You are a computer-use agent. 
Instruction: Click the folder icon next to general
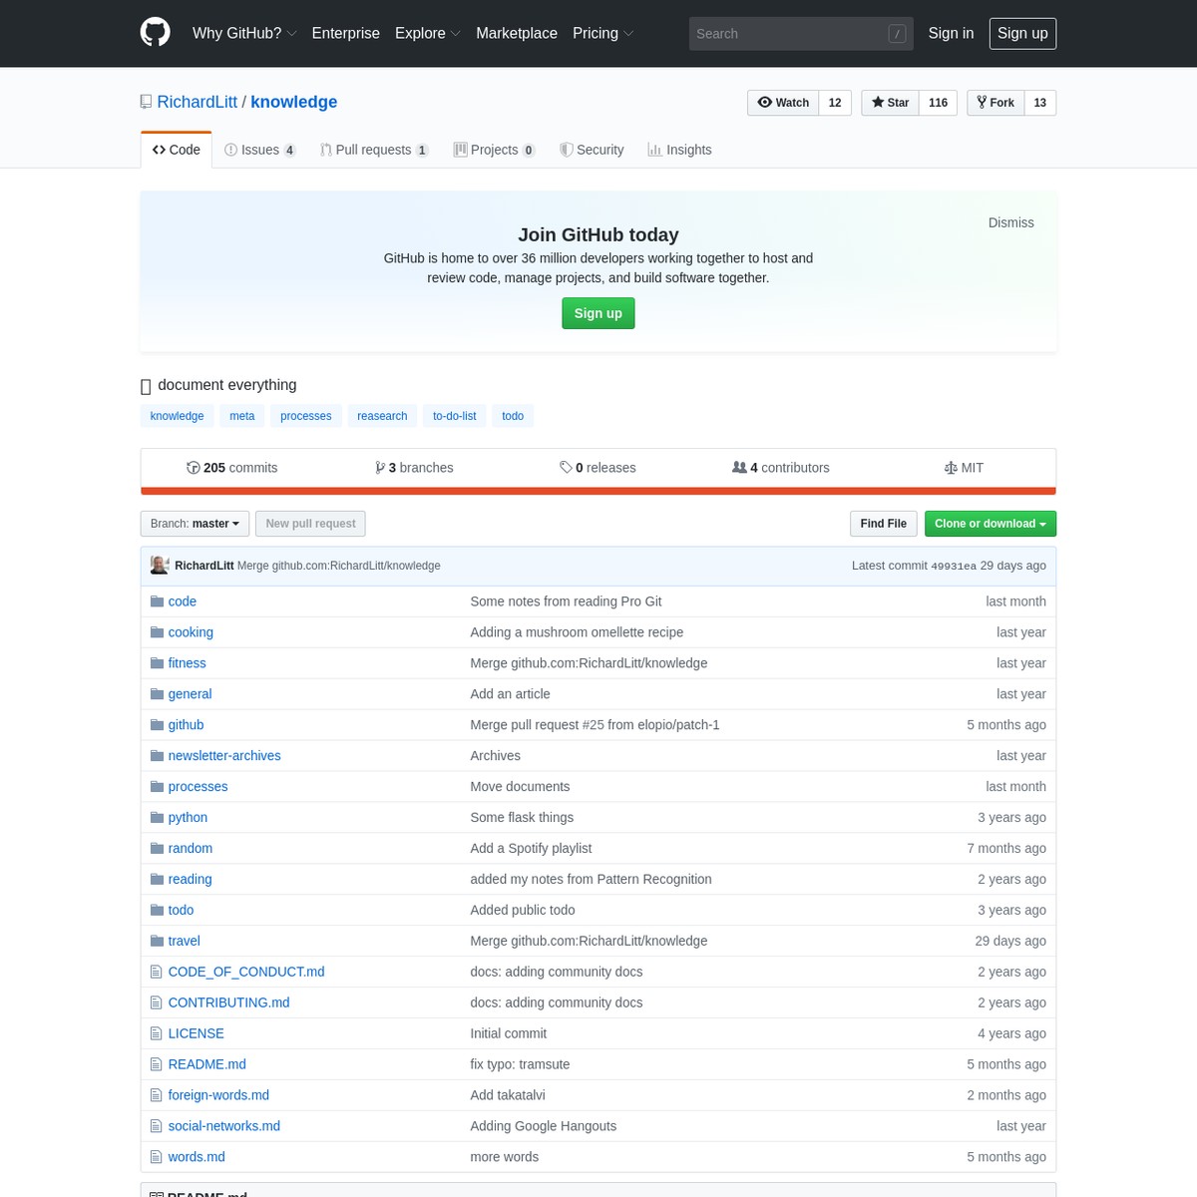157,694
